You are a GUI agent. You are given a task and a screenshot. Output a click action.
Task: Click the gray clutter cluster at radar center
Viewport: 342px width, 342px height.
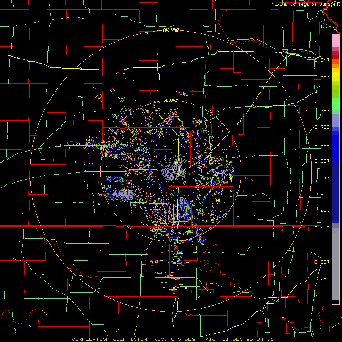[174, 170]
